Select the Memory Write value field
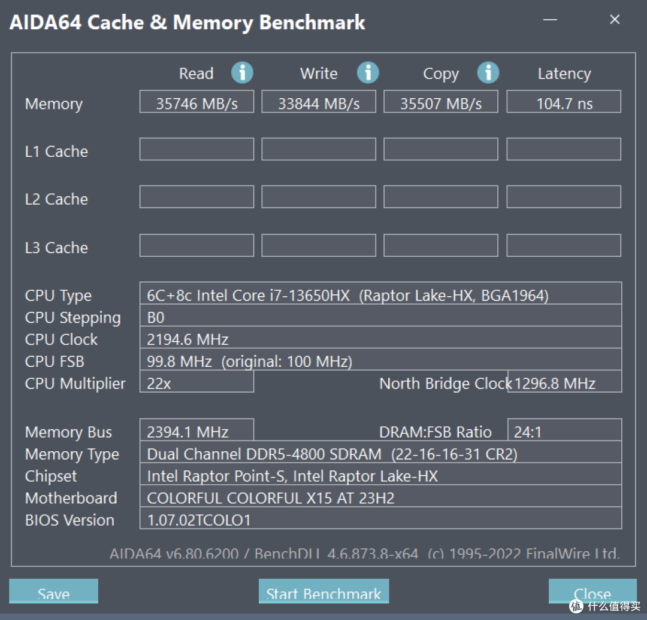647x620 pixels. [319, 101]
